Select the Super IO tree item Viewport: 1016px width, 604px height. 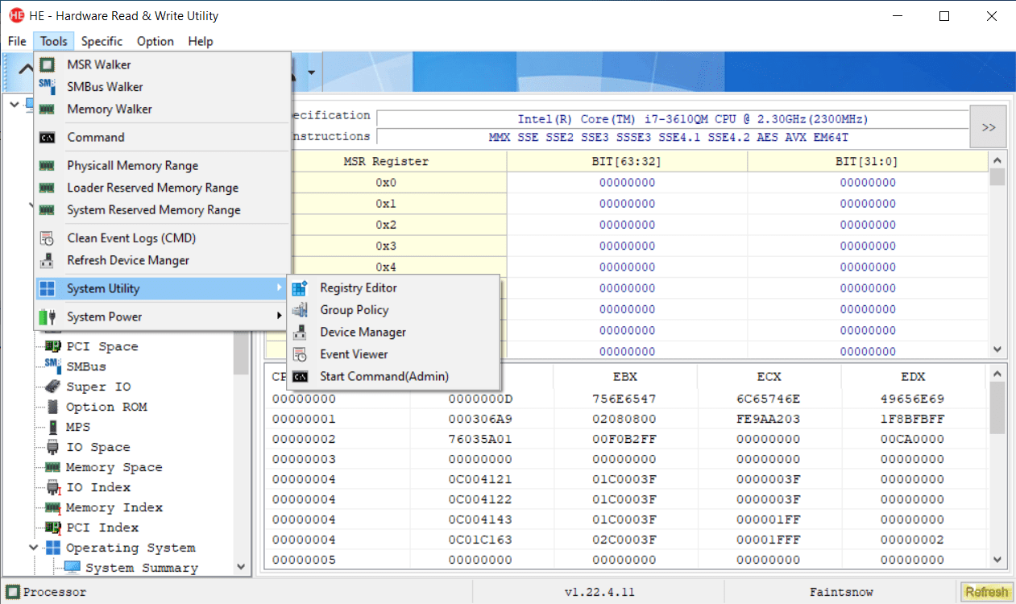coord(98,387)
